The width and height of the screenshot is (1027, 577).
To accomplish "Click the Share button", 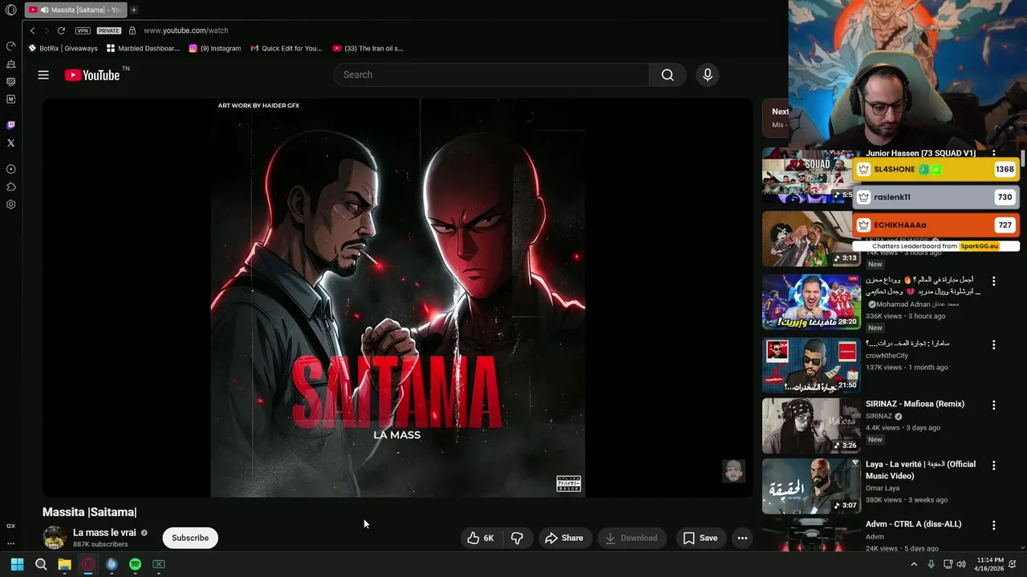I will [x=564, y=538].
